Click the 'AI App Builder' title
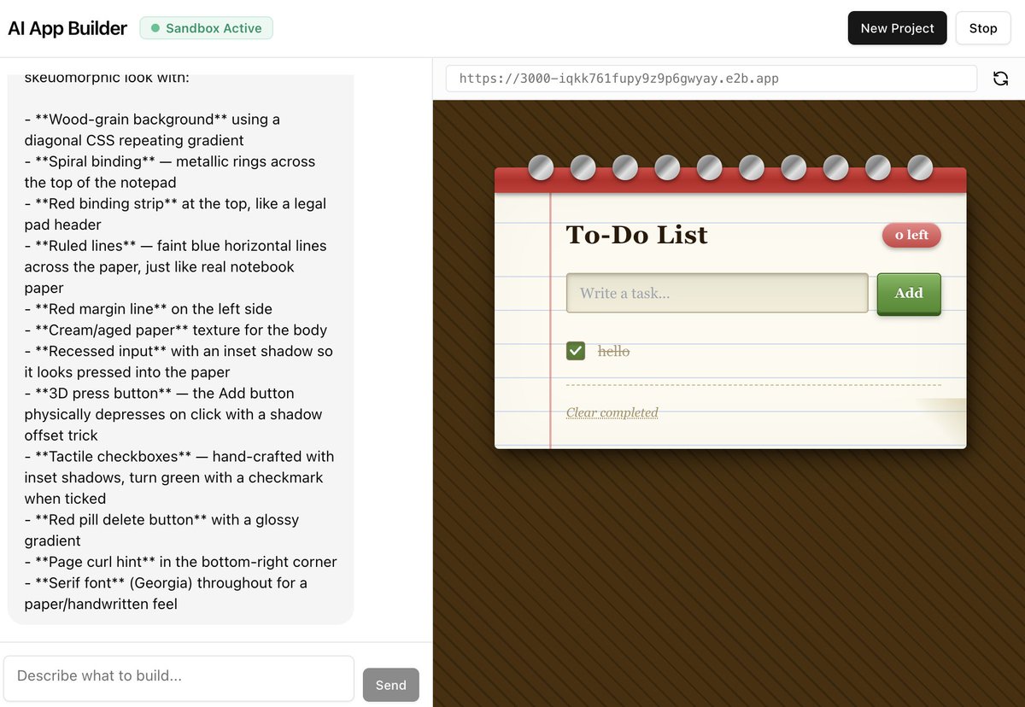Screen dimensions: 1025x707 67,28
